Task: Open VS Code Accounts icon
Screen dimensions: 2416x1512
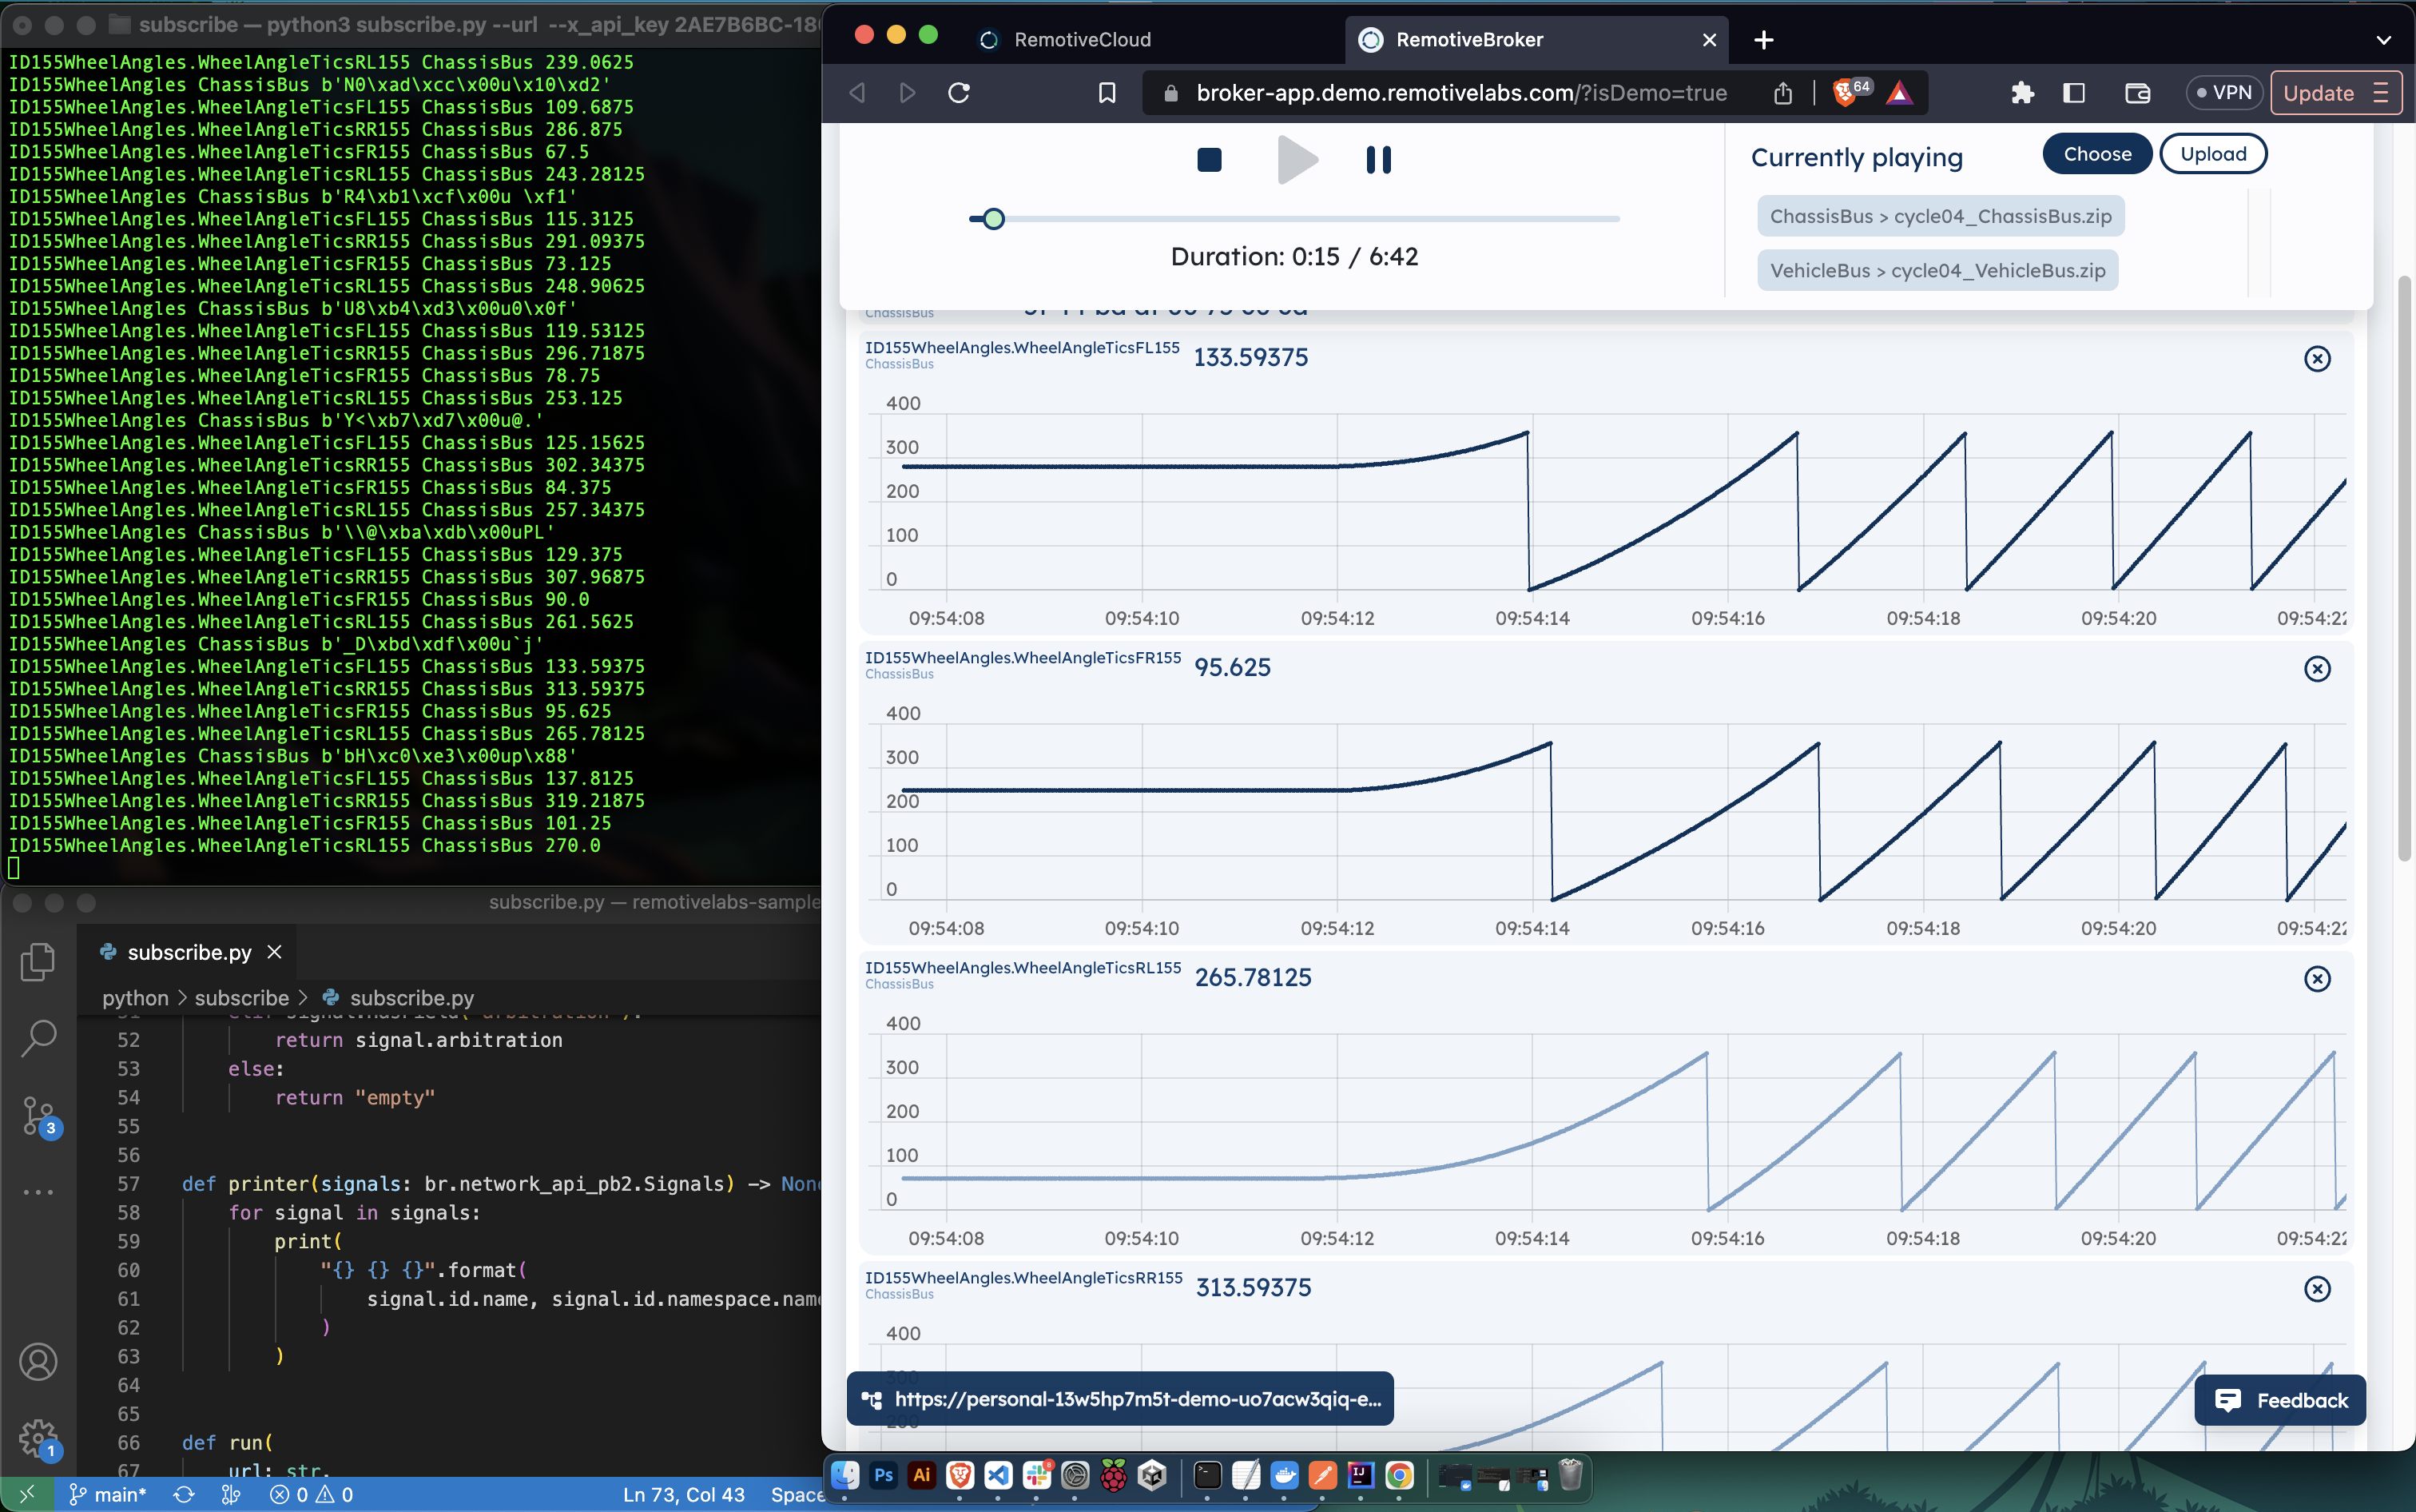Action: coord(38,1362)
